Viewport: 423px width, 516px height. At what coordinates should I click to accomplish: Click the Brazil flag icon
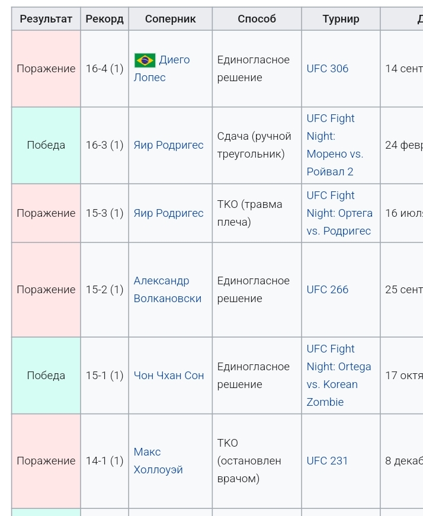[x=145, y=60]
